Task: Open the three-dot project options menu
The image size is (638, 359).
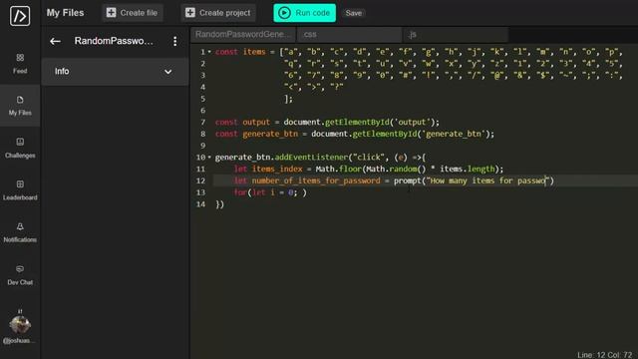Action: (175, 41)
